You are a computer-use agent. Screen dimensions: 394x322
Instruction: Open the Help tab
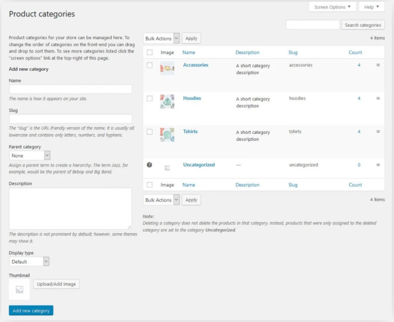[371, 7]
